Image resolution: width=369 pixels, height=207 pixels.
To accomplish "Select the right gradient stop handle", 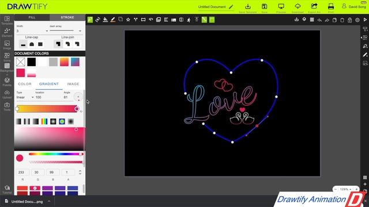I will pos(77,109).
